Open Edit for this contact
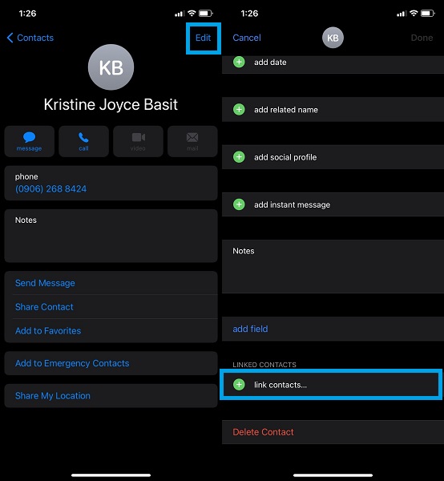This screenshot has width=444, height=481. [x=203, y=38]
